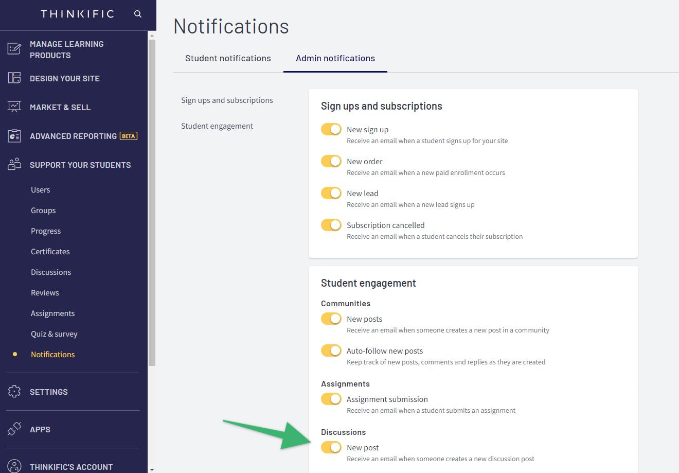679x473 pixels.
Task: Toggle Auto-follow new posts switch
Action: pos(331,351)
